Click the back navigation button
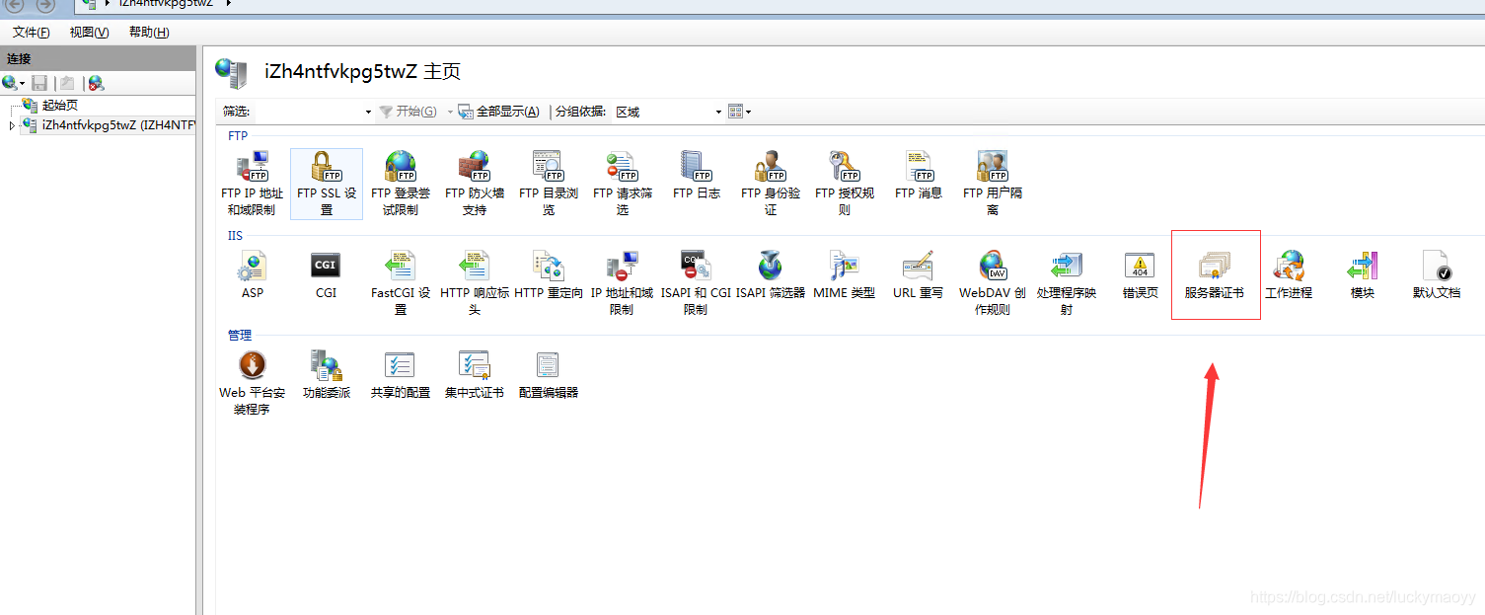1485x615 pixels. pyautogui.click(x=16, y=5)
